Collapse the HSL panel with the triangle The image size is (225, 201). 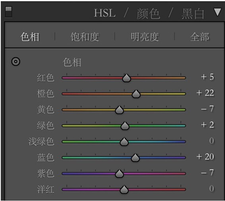coord(217,12)
